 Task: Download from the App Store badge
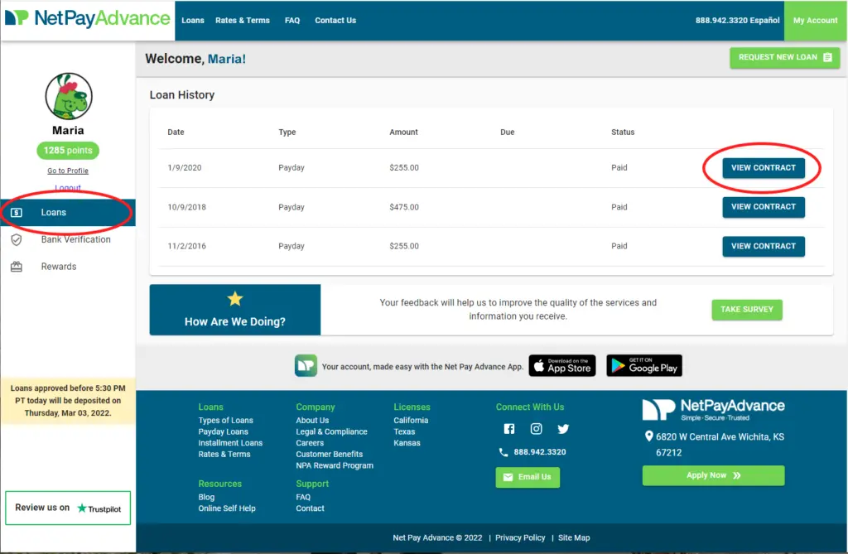(562, 366)
